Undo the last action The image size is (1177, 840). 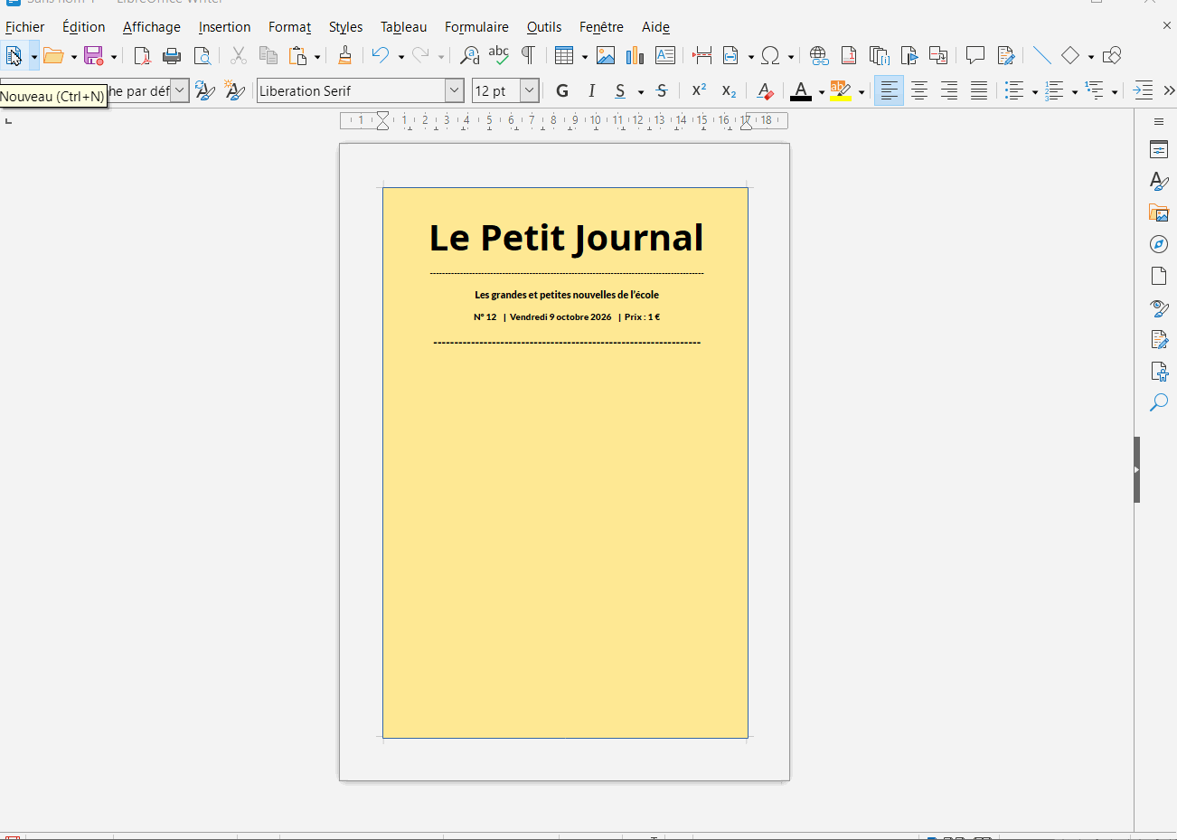(x=380, y=56)
